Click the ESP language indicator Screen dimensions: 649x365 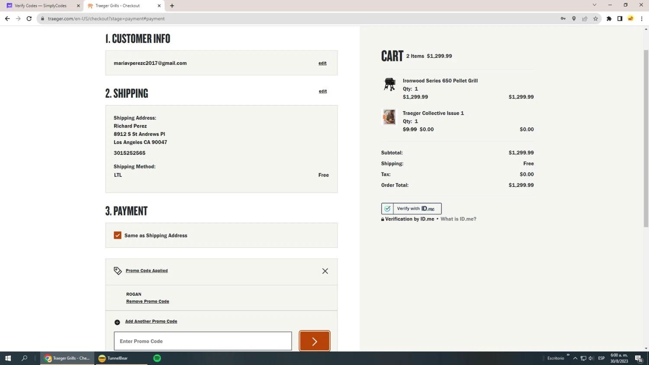(601, 358)
